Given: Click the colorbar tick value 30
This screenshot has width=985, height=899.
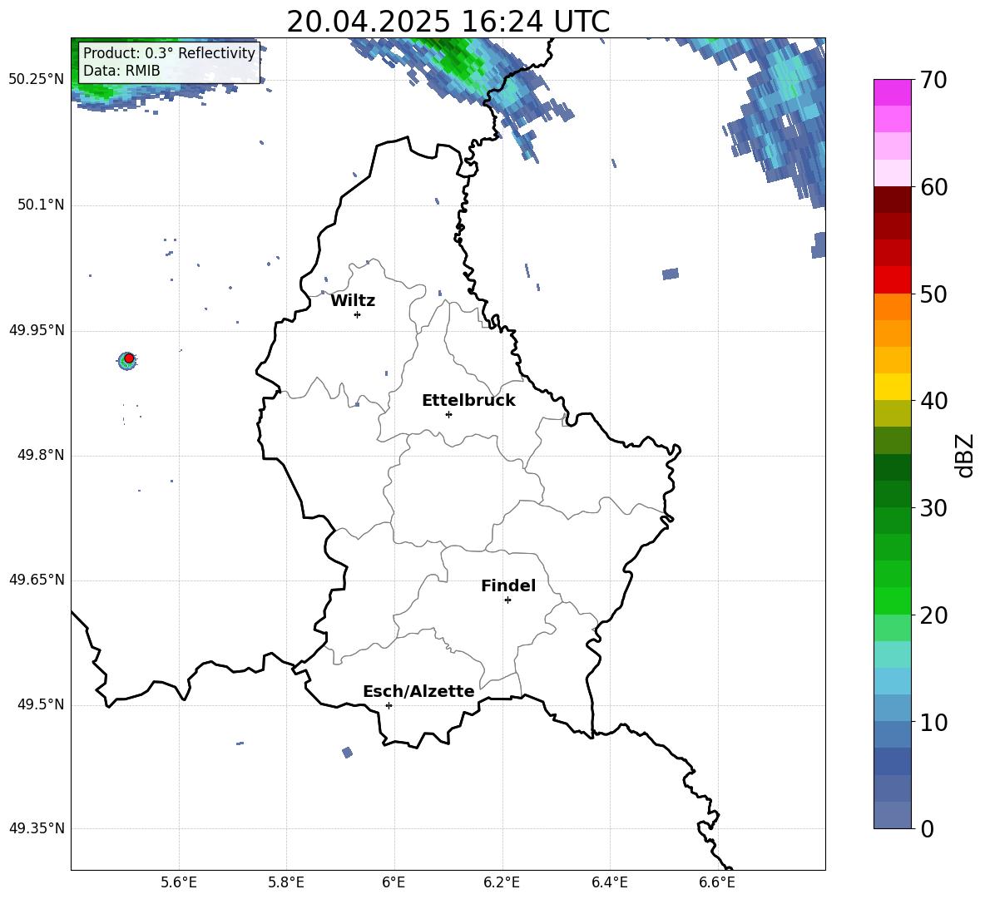Looking at the screenshot, I should pyautogui.click(x=934, y=508).
